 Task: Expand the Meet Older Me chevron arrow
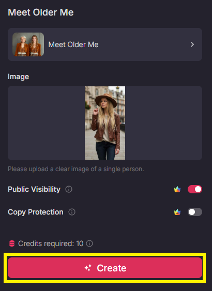[x=192, y=44]
